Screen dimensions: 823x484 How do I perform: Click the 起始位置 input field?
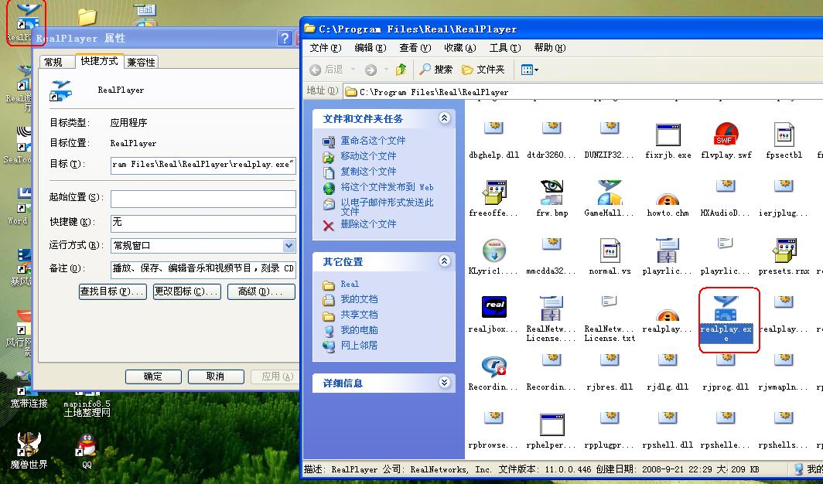tap(203, 199)
